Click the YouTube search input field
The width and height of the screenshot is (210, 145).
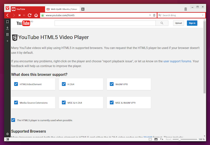pos(105,23)
